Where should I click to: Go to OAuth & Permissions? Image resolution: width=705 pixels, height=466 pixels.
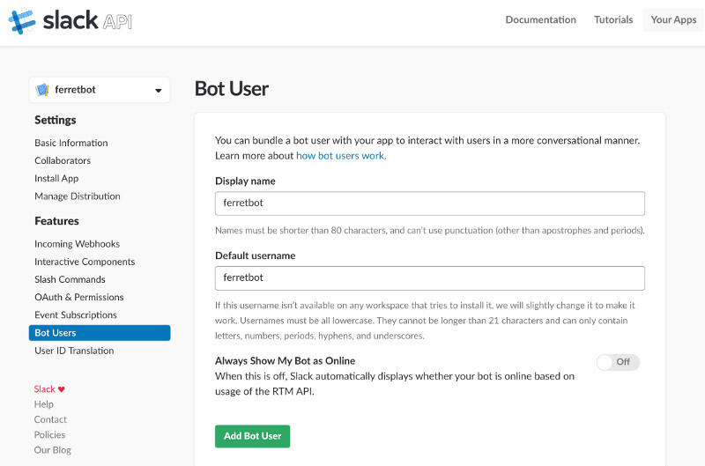point(79,297)
